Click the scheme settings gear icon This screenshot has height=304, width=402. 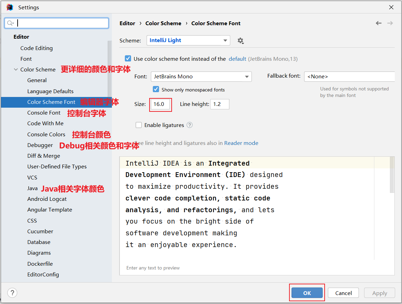tap(240, 40)
